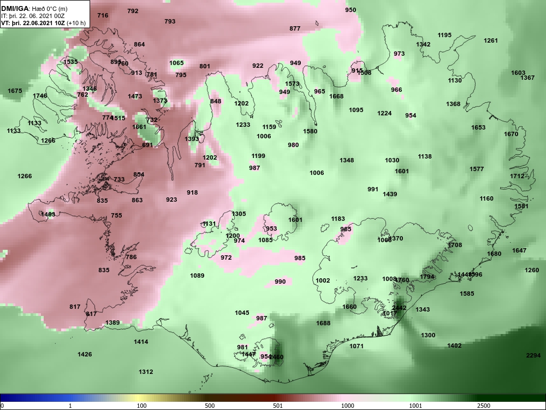Select the map value 755
Screen dimensions: 546x410
pos(116,215)
